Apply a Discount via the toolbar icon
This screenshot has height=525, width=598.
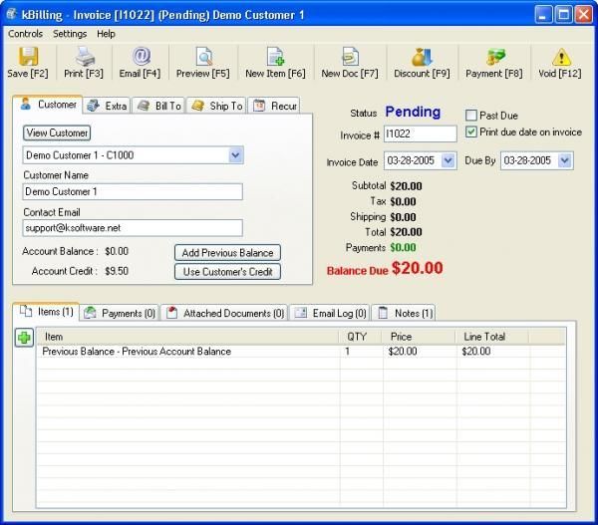(422, 57)
